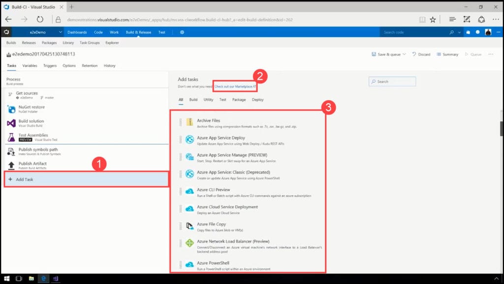The height and width of the screenshot is (284, 504).
Task: Switch to the Variables tab
Action: [x=30, y=65]
